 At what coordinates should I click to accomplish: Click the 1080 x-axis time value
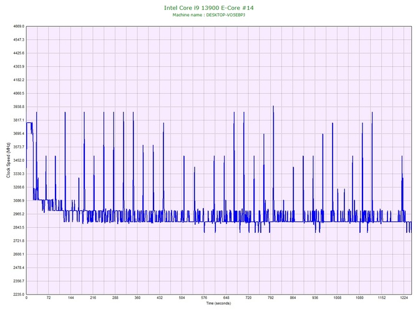click(x=359, y=298)
